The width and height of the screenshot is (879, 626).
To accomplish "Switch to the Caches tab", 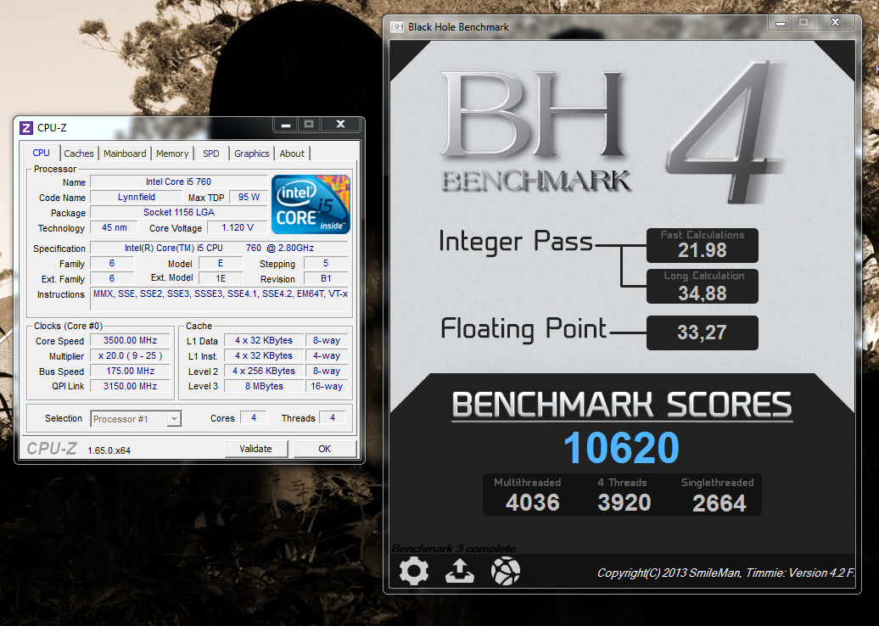I will click(78, 154).
